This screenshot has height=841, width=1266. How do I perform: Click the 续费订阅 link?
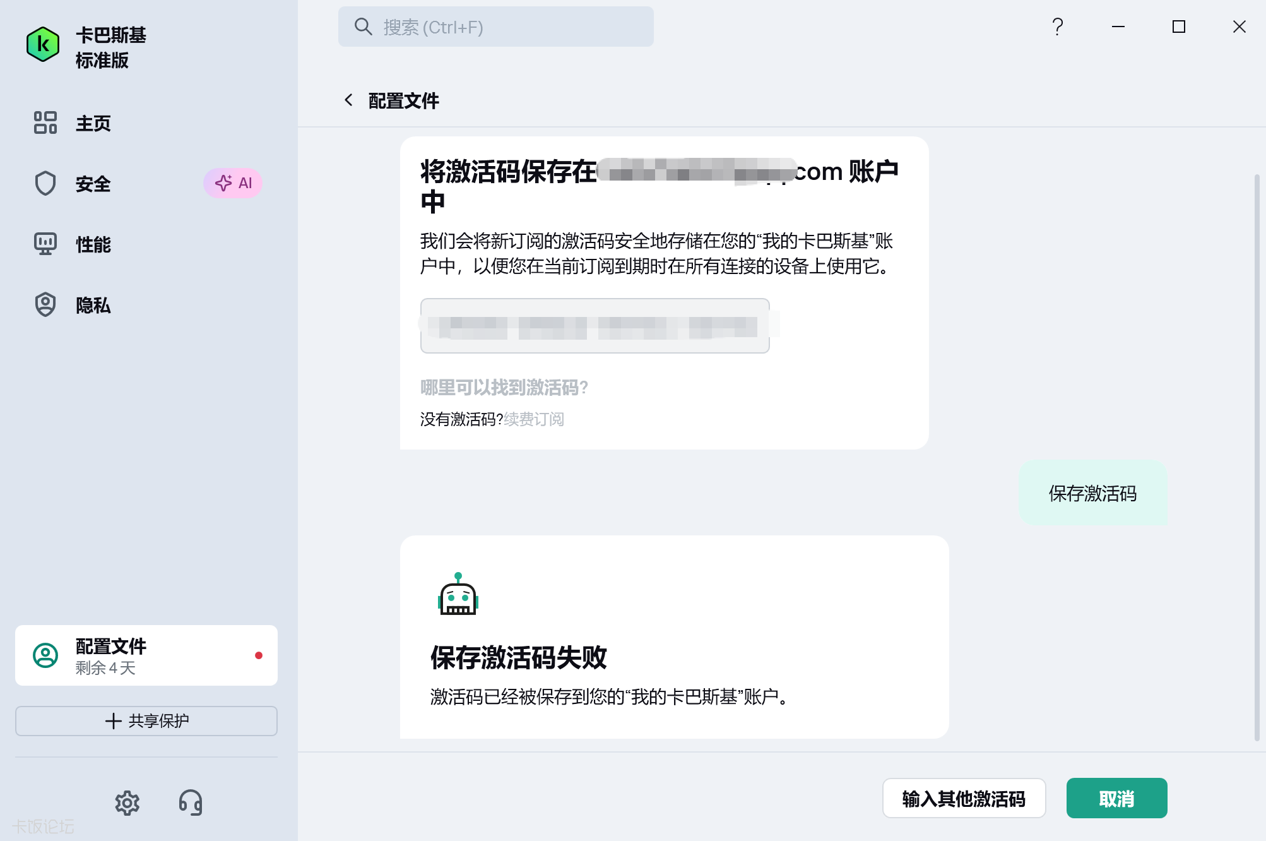(x=534, y=419)
